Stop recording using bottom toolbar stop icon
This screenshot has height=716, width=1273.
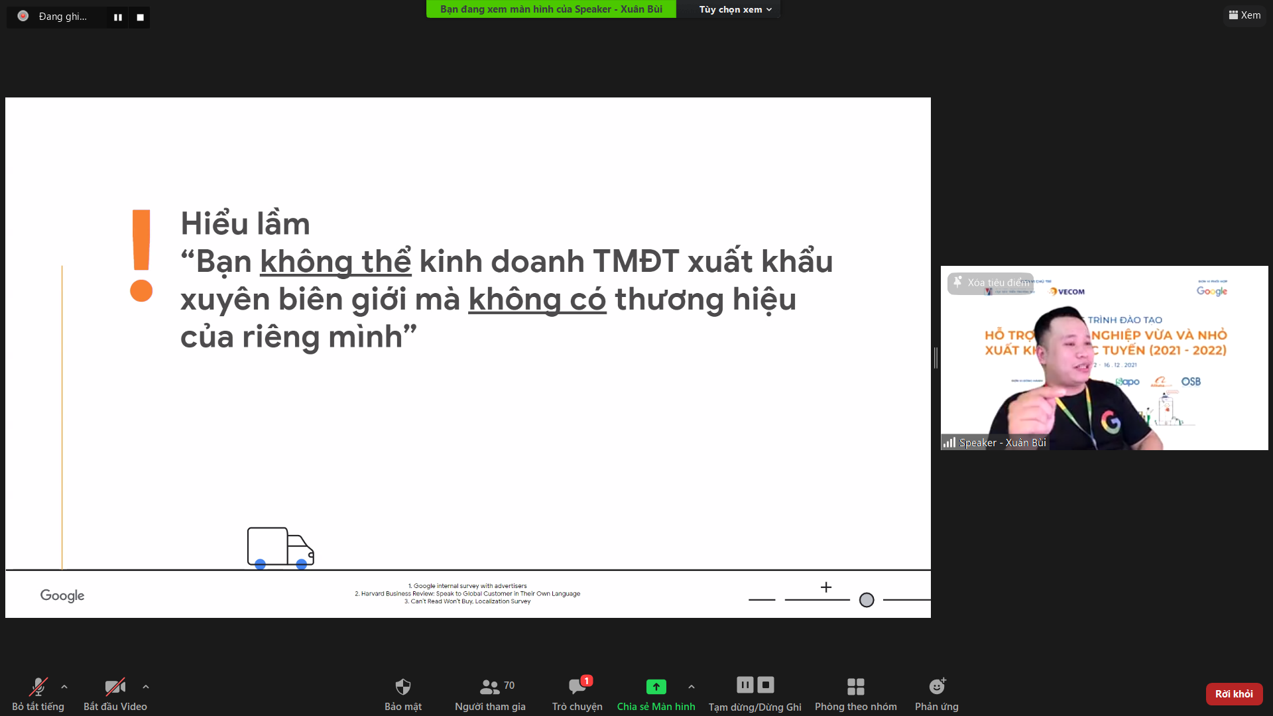766,685
